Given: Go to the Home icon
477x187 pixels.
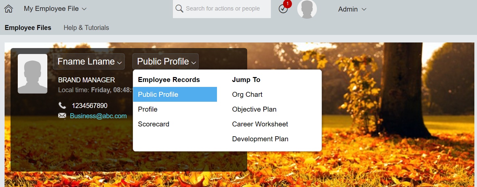Looking at the screenshot, I should click(9, 9).
